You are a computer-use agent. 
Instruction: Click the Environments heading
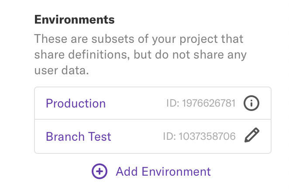(x=74, y=20)
